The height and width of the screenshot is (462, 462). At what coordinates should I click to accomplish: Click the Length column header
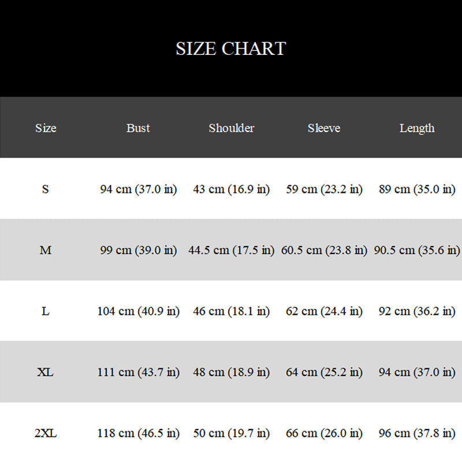pyautogui.click(x=417, y=128)
